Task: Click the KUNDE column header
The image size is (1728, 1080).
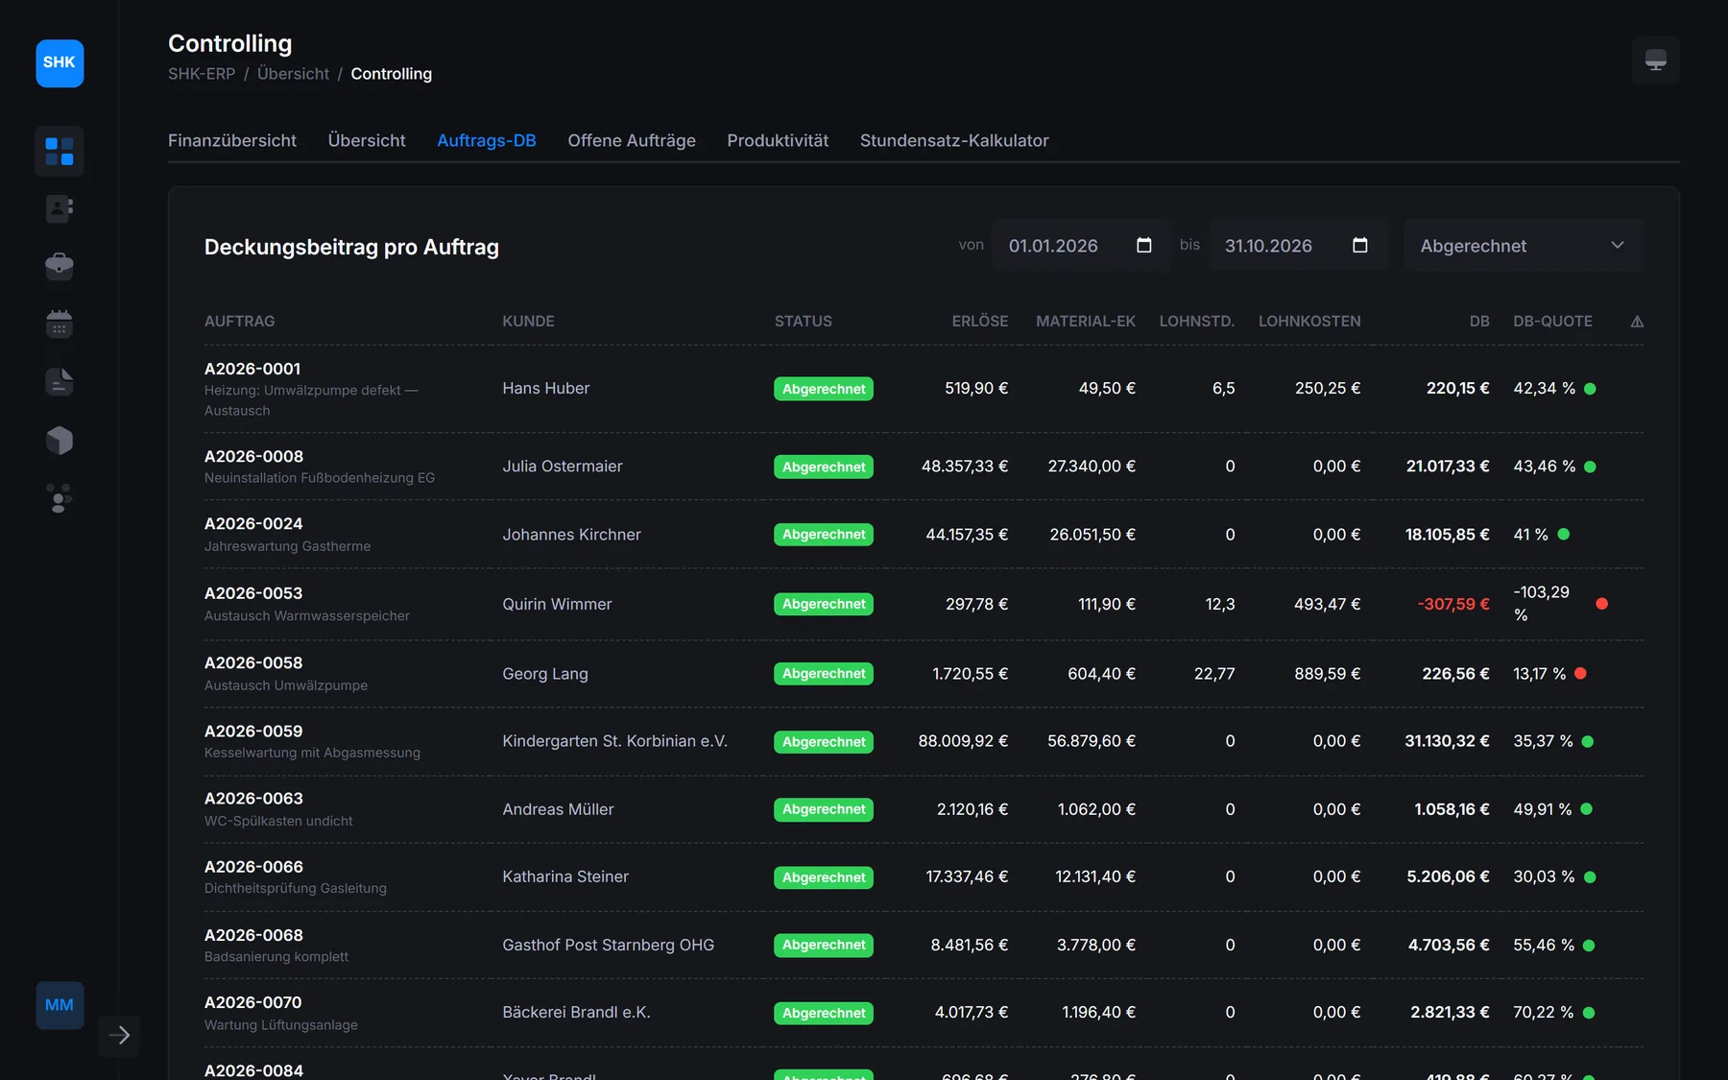Action: tap(528, 322)
